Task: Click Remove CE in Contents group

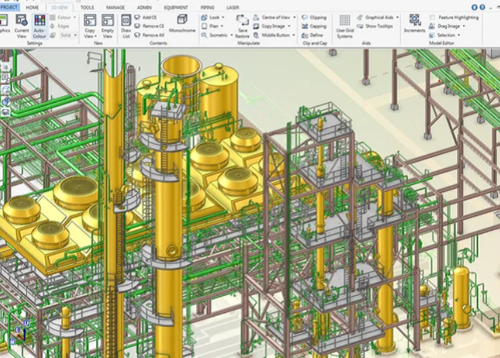Action: click(149, 26)
